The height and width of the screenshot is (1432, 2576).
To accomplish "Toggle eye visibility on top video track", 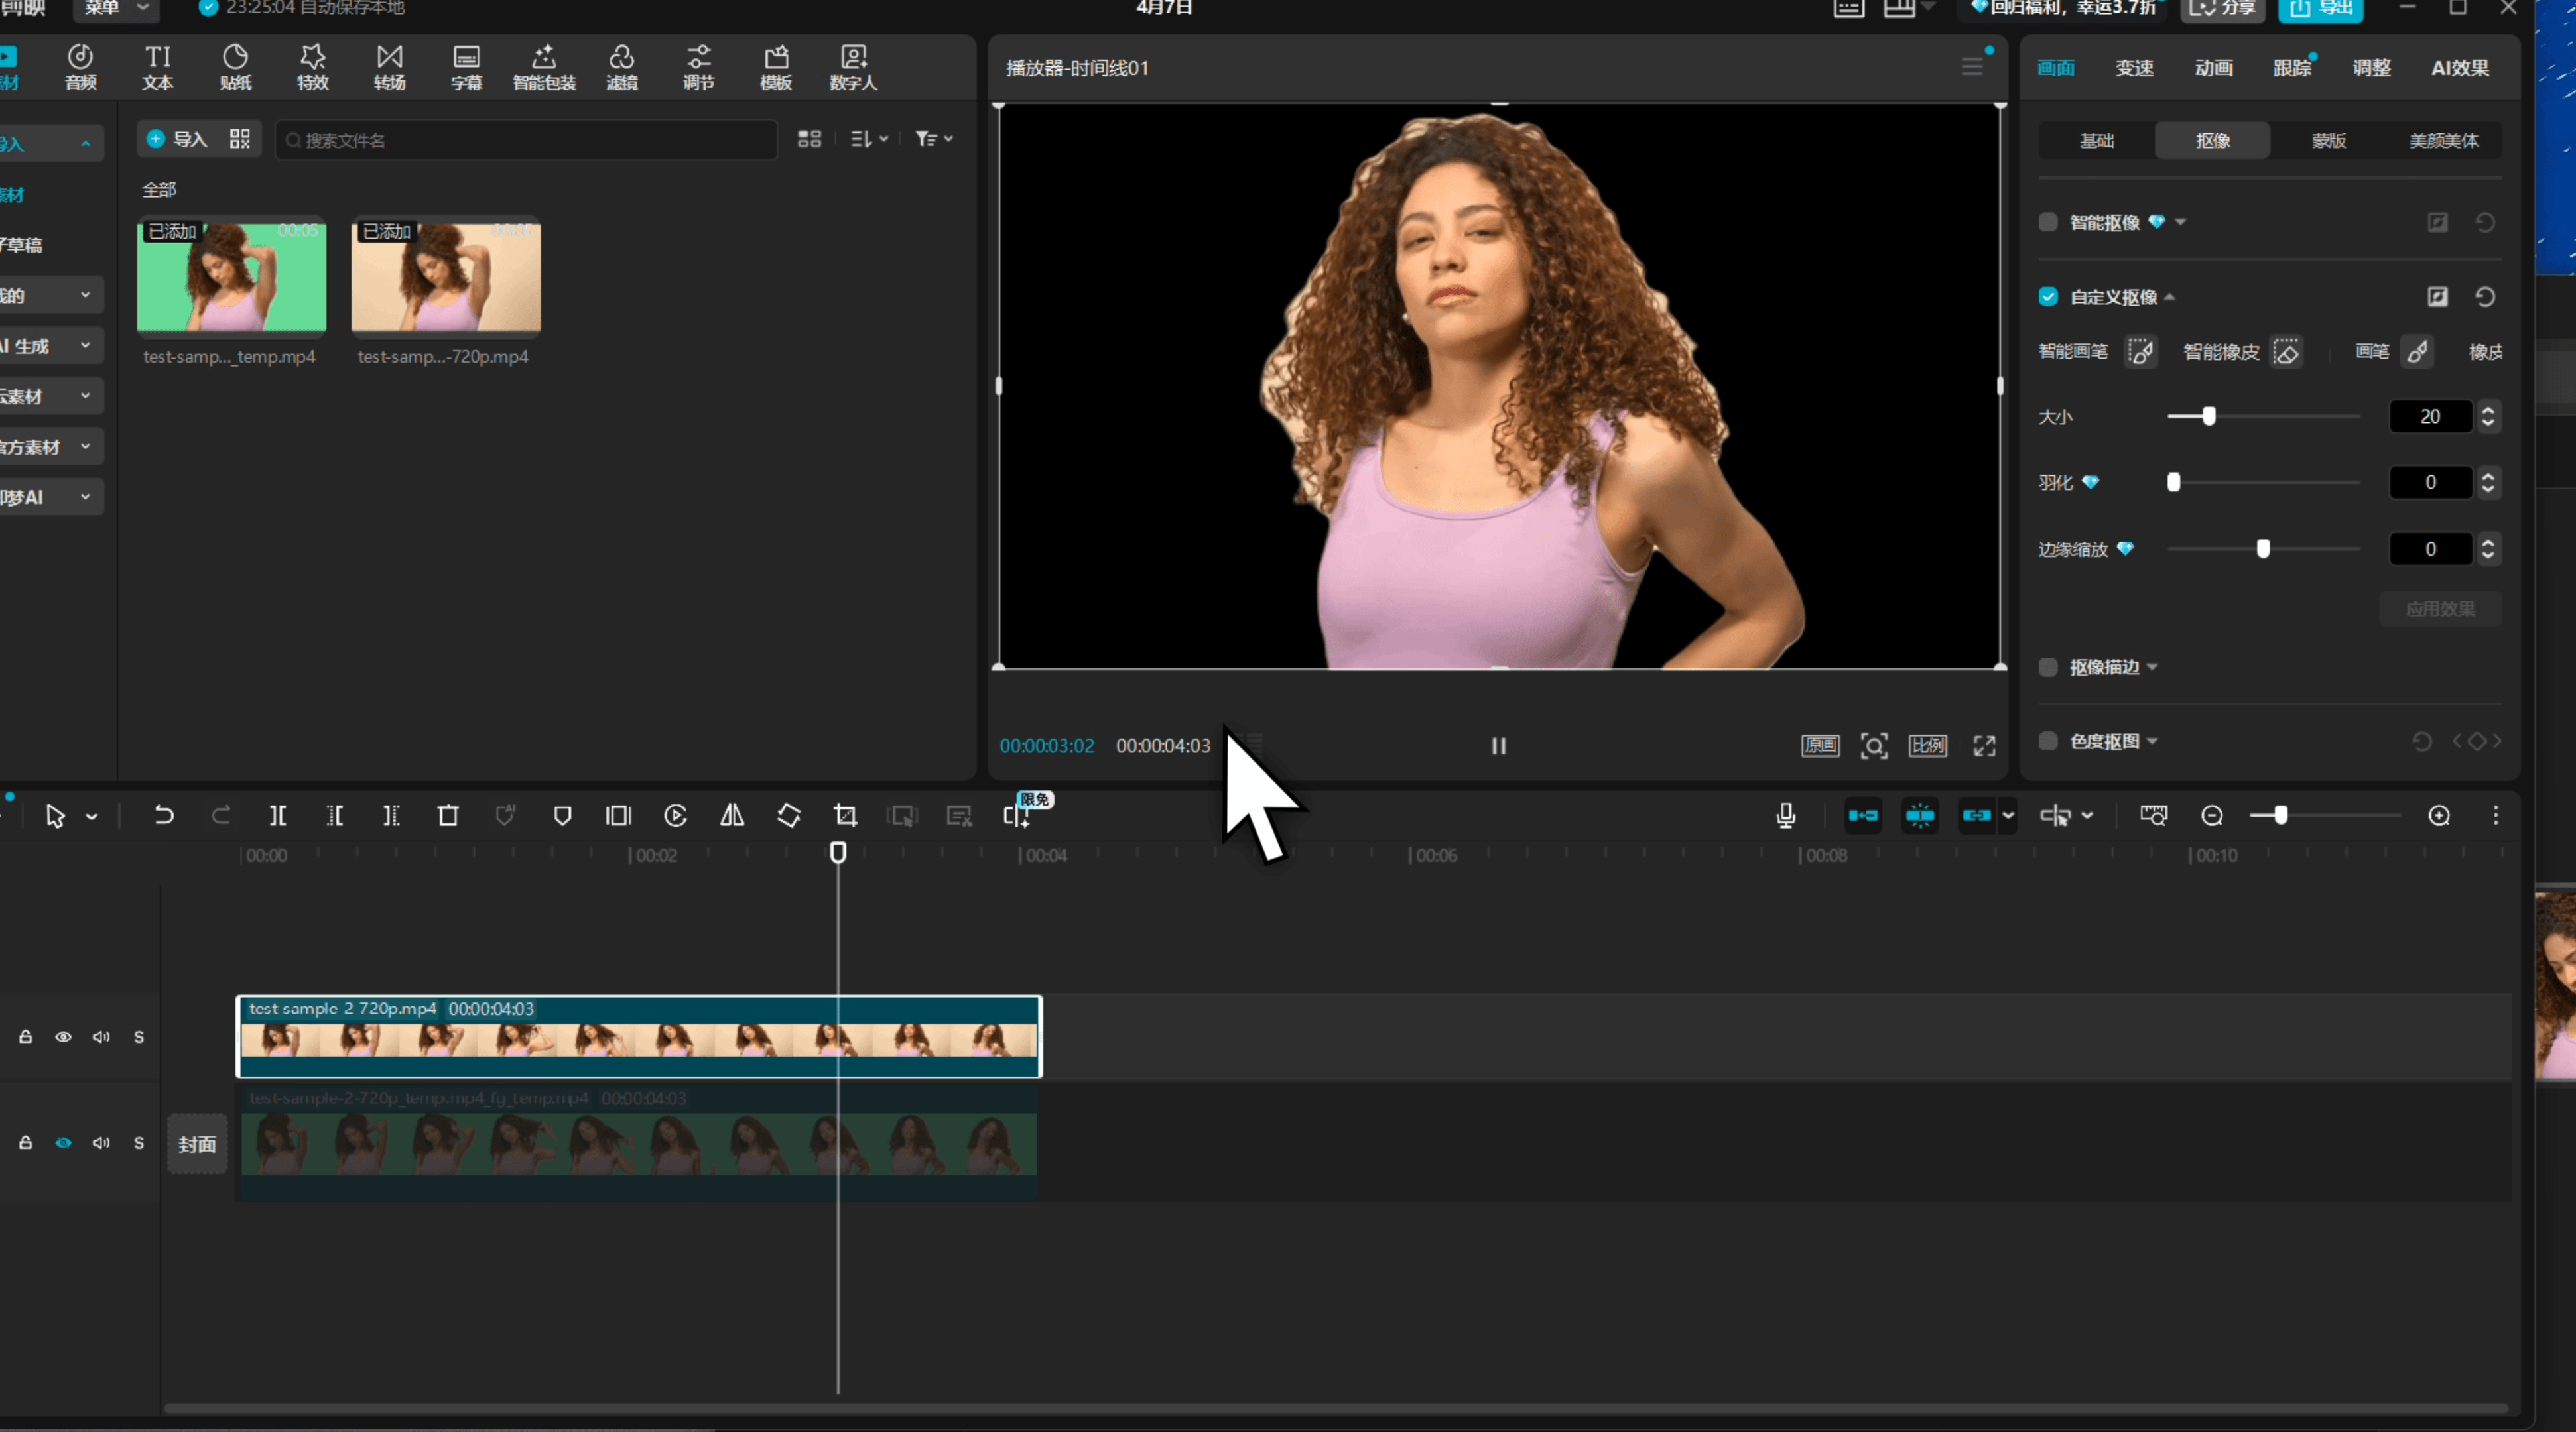I will click(63, 1036).
